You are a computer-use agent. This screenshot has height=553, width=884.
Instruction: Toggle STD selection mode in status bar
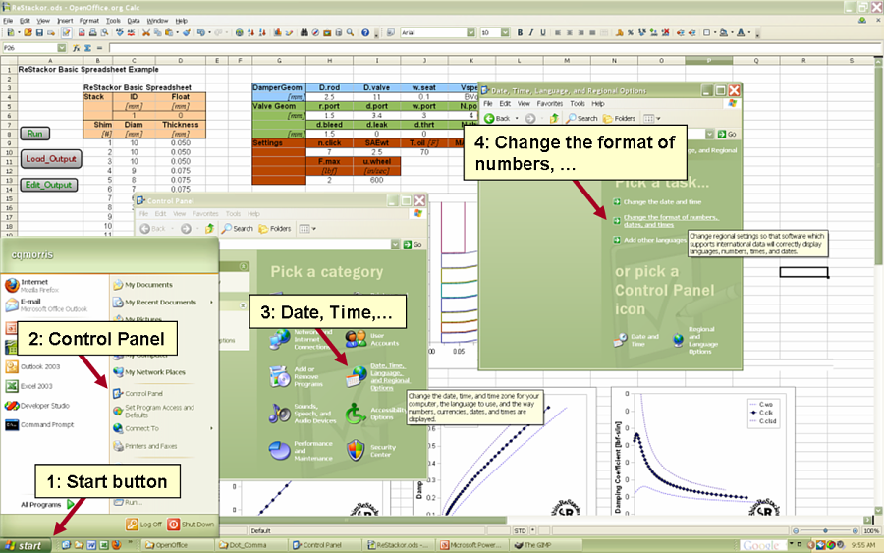click(520, 531)
